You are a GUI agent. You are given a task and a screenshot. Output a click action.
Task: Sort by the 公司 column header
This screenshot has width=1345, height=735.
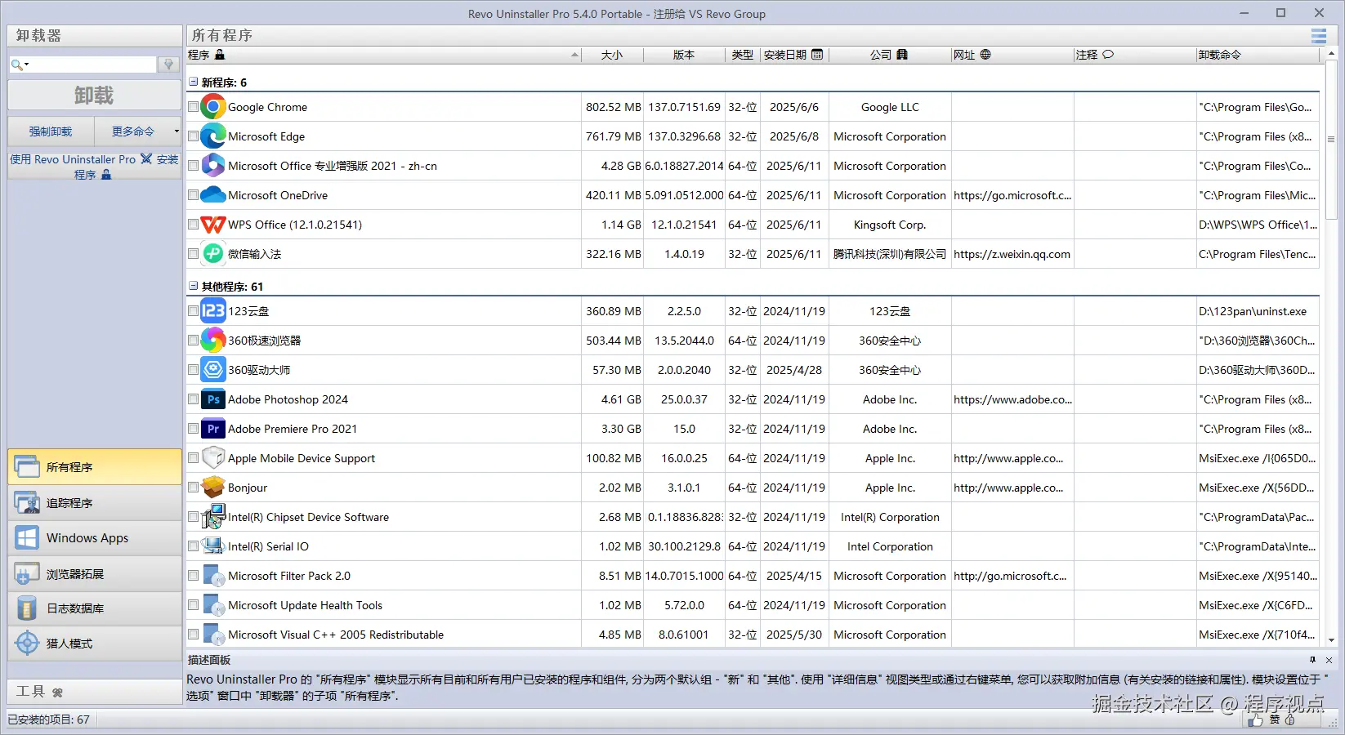click(890, 55)
